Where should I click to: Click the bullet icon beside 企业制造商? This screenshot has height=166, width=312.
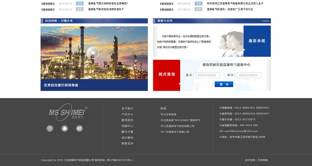162,114
